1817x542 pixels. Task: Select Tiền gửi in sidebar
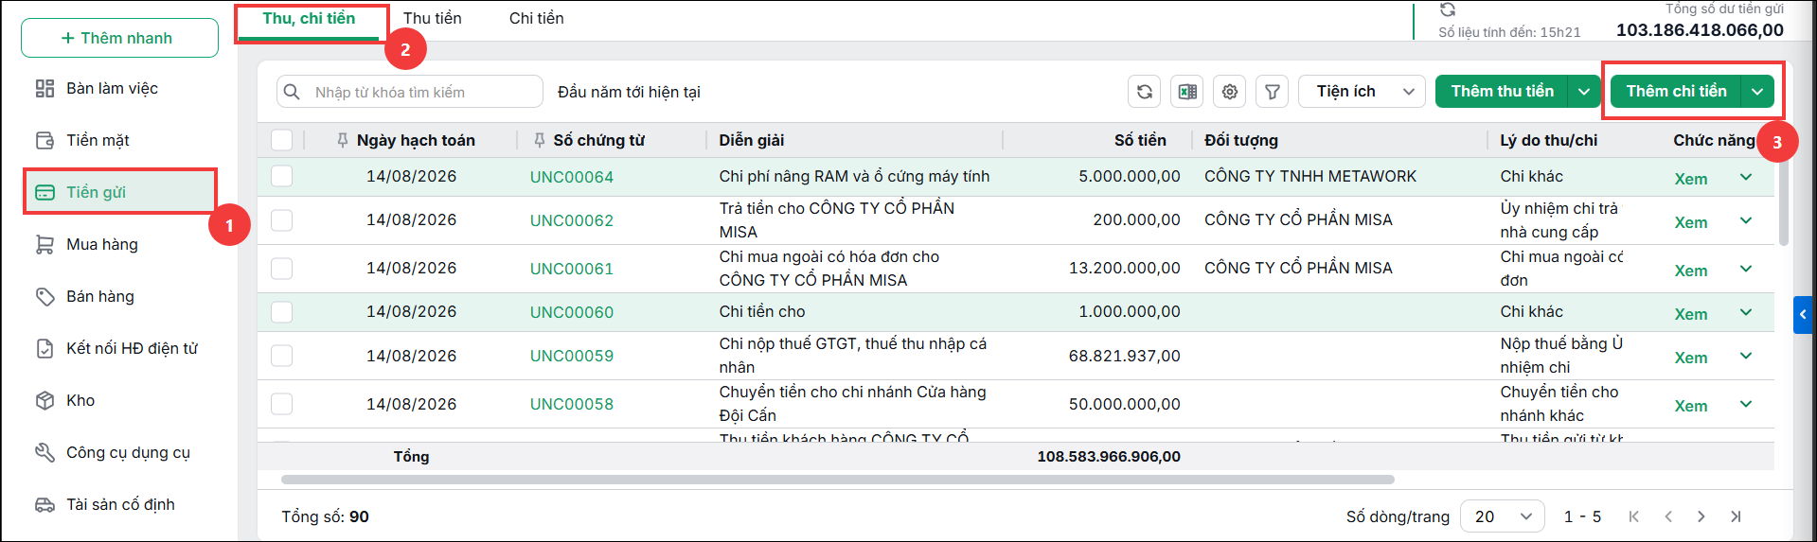[x=120, y=192]
